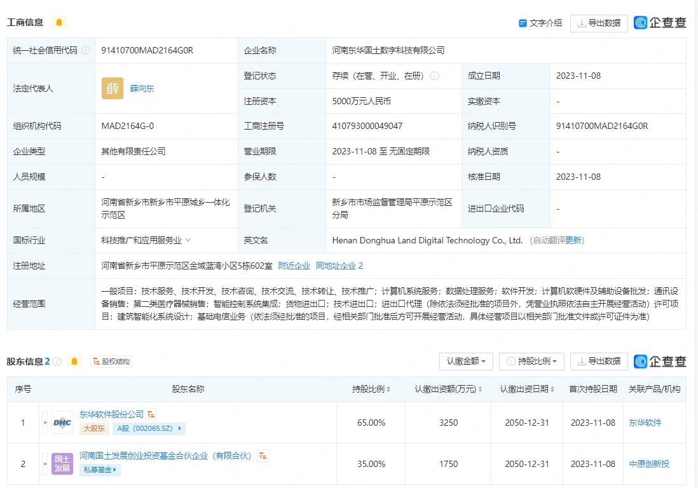Click the bell alert icon beside 工商信息
The image size is (698, 488).
58,22
